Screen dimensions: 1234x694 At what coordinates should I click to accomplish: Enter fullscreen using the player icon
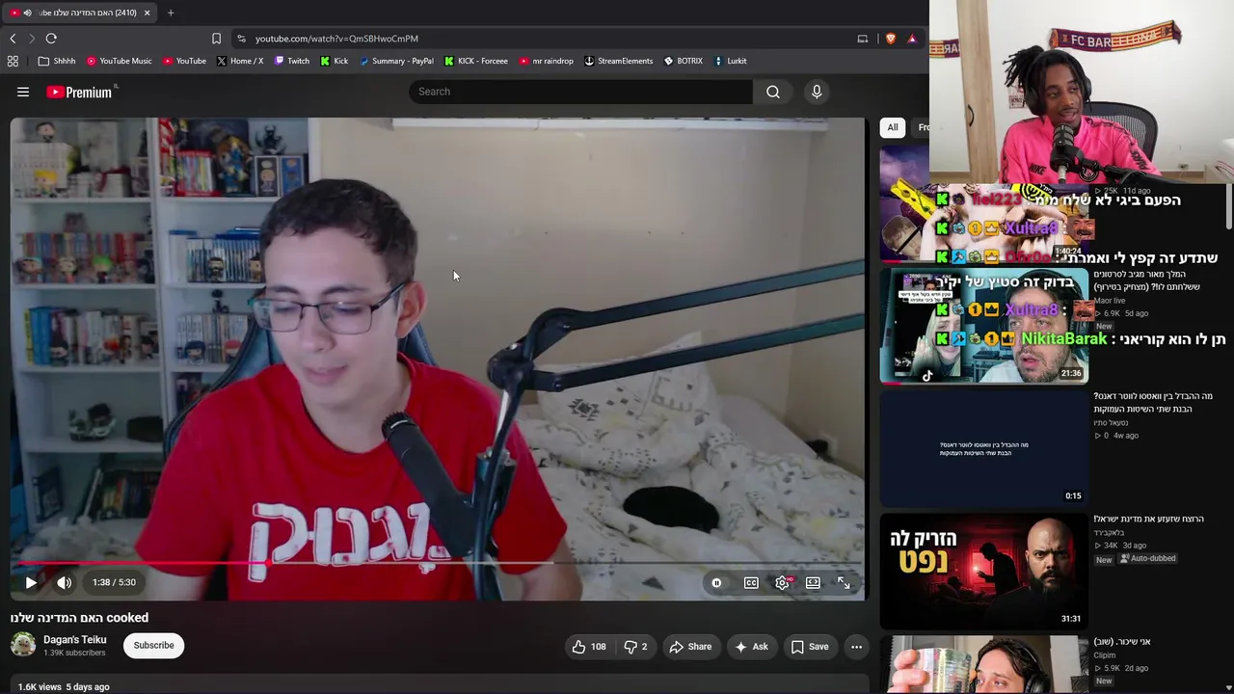(x=844, y=582)
